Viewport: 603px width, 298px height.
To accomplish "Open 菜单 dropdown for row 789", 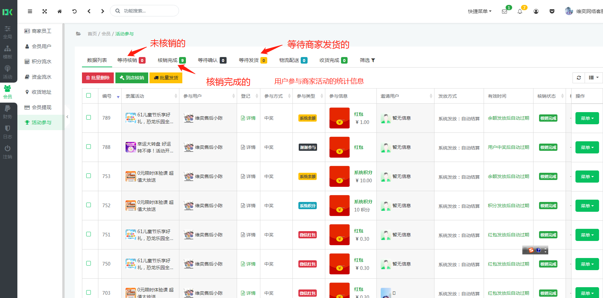I will (x=587, y=118).
